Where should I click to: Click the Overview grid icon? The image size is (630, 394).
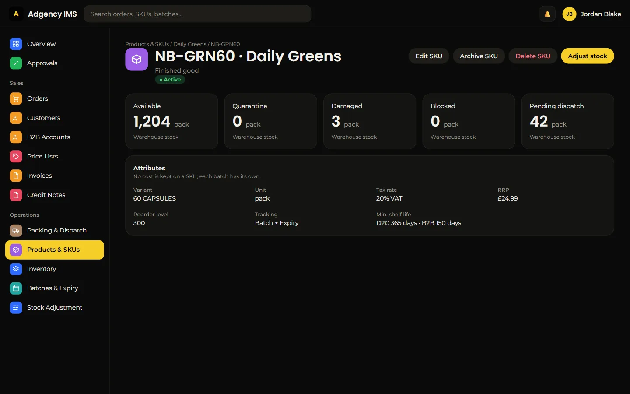coord(16,44)
